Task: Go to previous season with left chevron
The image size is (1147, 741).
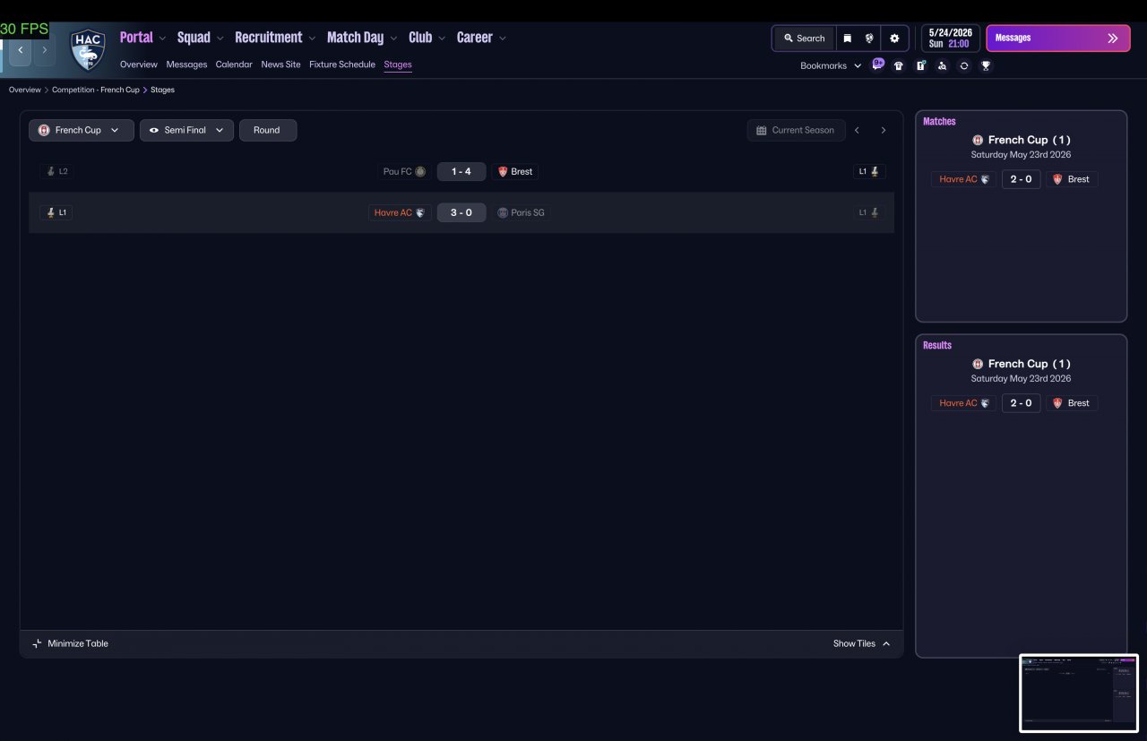Action: tap(857, 130)
